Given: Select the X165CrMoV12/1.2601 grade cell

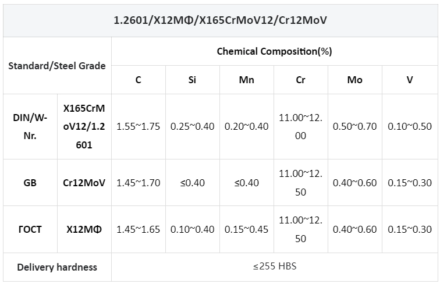Looking at the screenshot, I should [x=84, y=126].
